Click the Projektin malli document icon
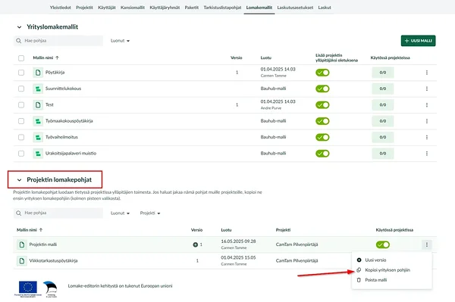Viewport: 455px width, 302px height. click(22, 244)
